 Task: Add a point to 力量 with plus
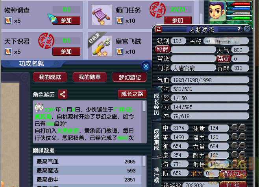(235, 146)
